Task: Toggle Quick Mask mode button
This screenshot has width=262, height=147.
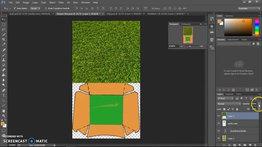Action: point(4,131)
